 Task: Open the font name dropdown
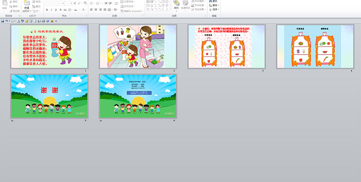[63, 3]
